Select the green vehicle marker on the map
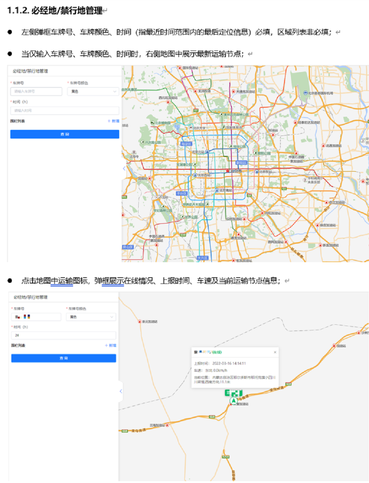The width and height of the screenshot is (369, 483). pos(234,400)
